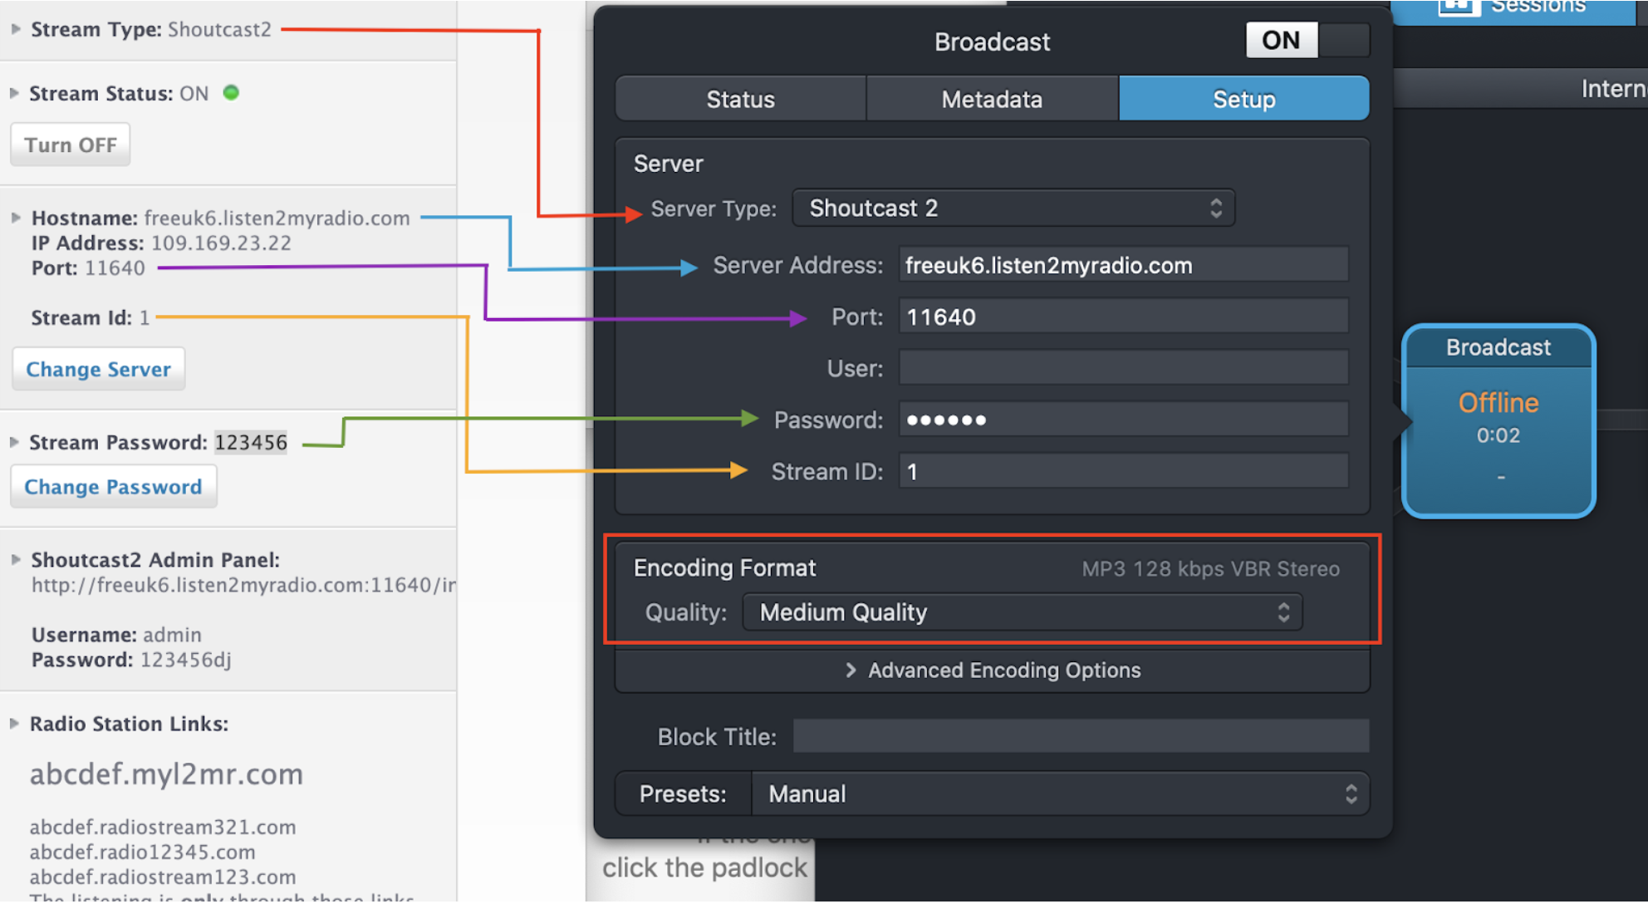Click the triangle beside Stream Type
The width and height of the screenshot is (1648, 904).
point(16,29)
